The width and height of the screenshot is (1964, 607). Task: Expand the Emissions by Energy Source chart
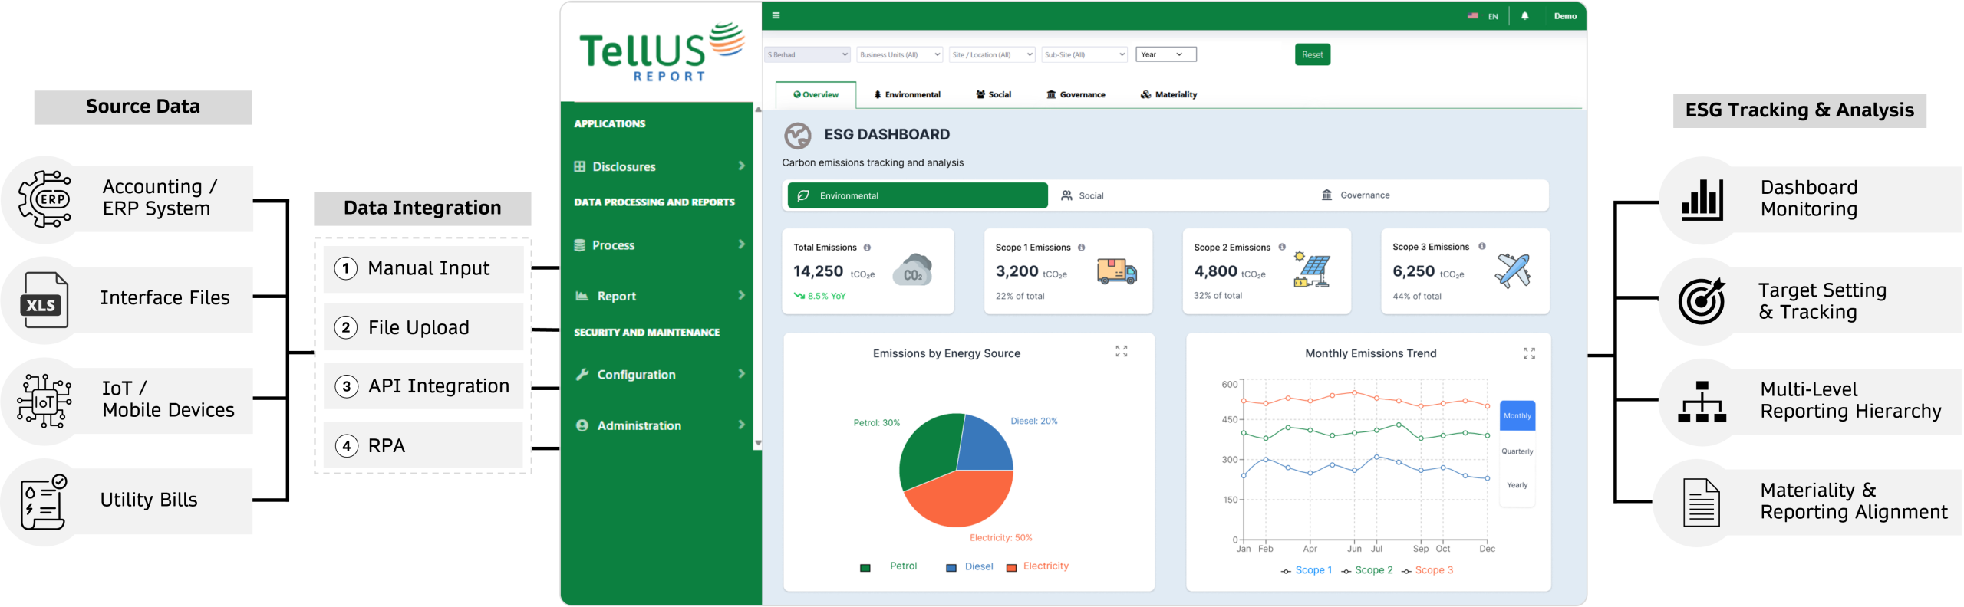pos(1121,351)
